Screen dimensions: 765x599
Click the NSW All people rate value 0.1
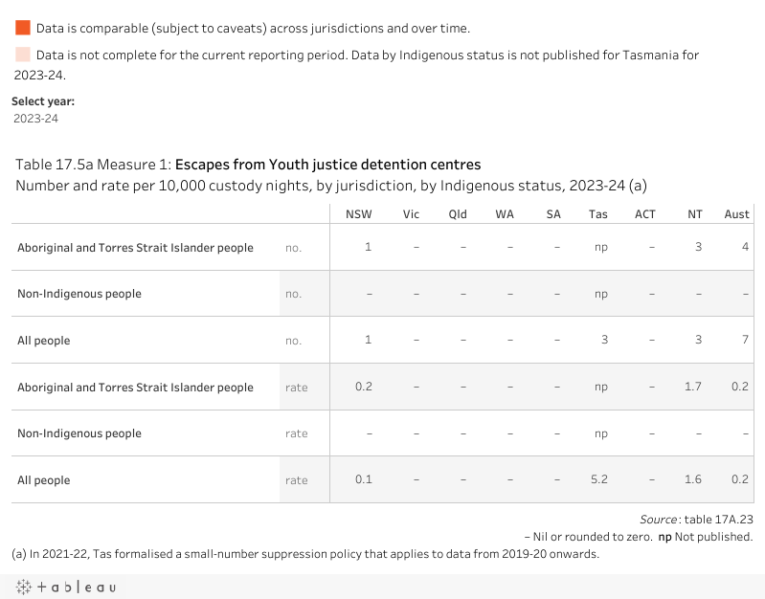364,479
